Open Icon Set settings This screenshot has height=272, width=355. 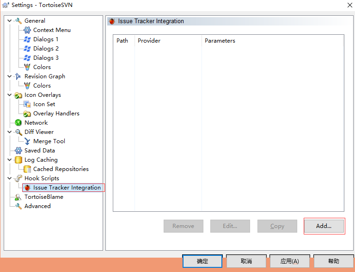pyautogui.click(x=44, y=104)
